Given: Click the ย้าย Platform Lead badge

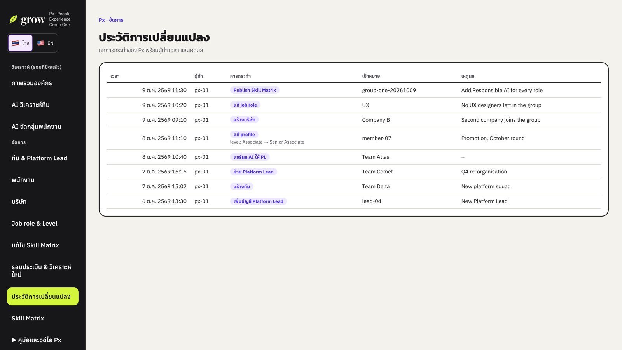Looking at the screenshot, I should coord(253,172).
